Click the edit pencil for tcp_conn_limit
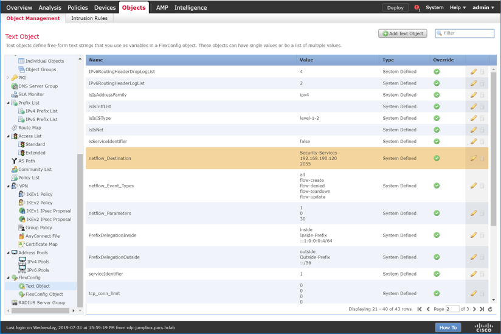 (x=473, y=293)
